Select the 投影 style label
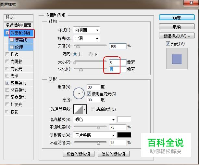The image size is (199, 165). click(15, 112)
